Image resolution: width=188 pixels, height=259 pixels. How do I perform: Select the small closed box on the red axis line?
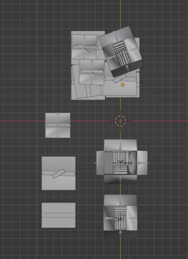58,125
